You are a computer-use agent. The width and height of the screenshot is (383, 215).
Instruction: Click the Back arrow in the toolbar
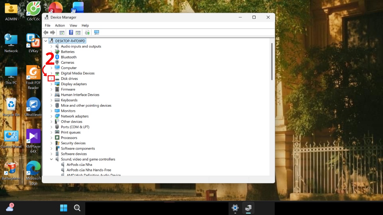pos(46,32)
